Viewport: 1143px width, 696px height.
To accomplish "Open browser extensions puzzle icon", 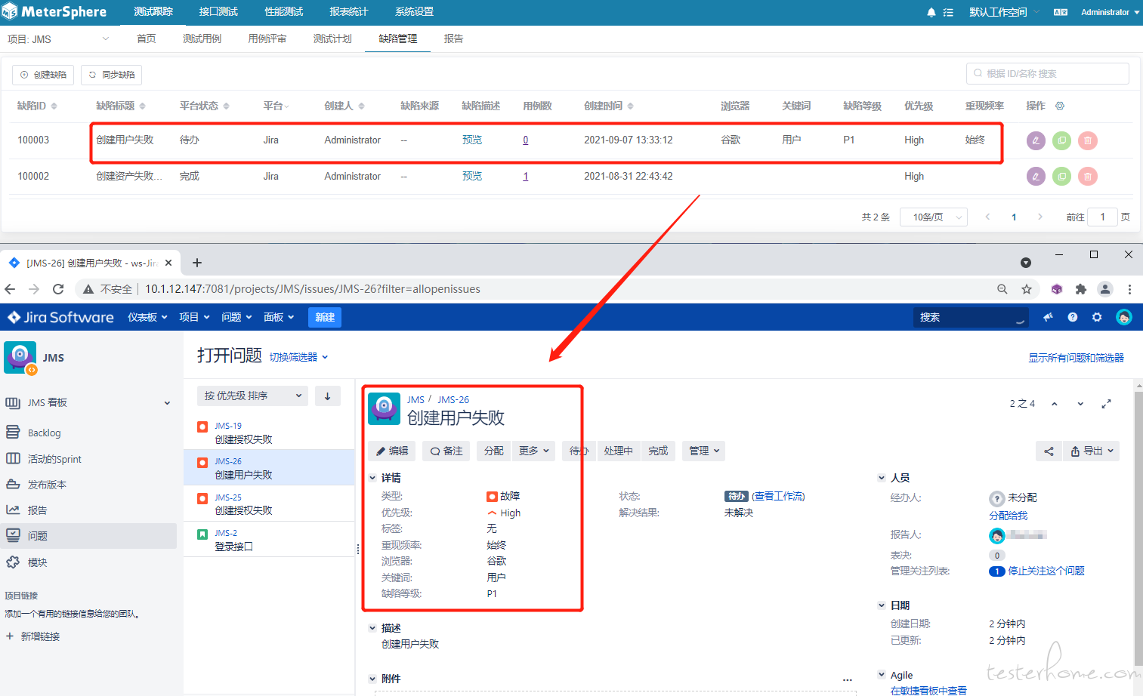I will click(1081, 289).
